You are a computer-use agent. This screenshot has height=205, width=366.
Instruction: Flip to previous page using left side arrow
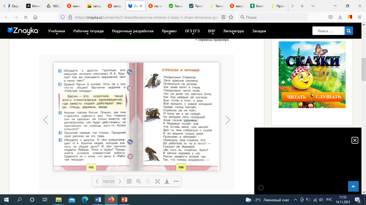click(46, 120)
